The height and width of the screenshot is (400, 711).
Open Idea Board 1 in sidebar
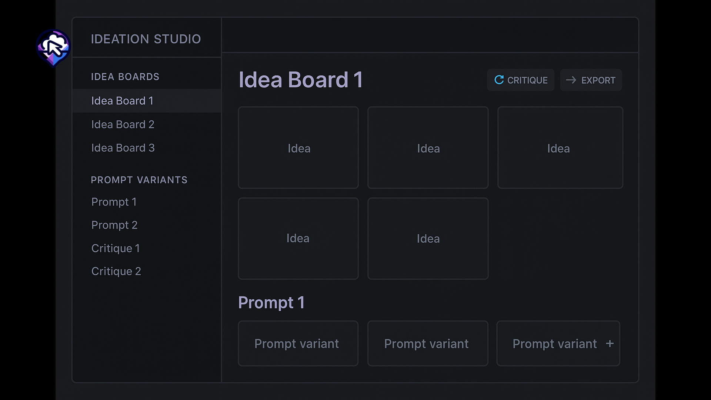tap(122, 101)
